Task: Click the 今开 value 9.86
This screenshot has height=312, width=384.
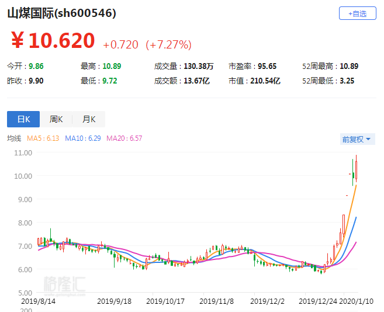Action: [x=36, y=66]
